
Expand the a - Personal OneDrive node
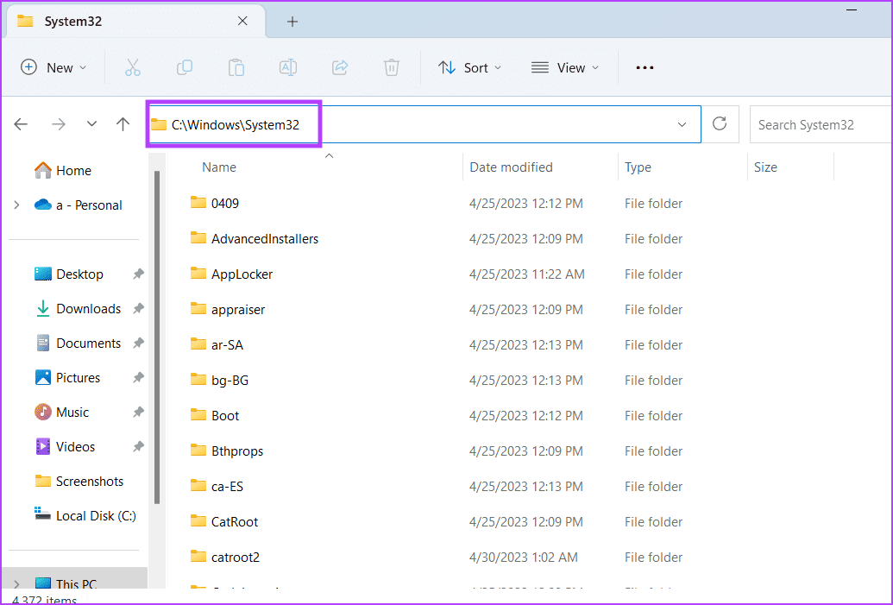pos(16,205)
